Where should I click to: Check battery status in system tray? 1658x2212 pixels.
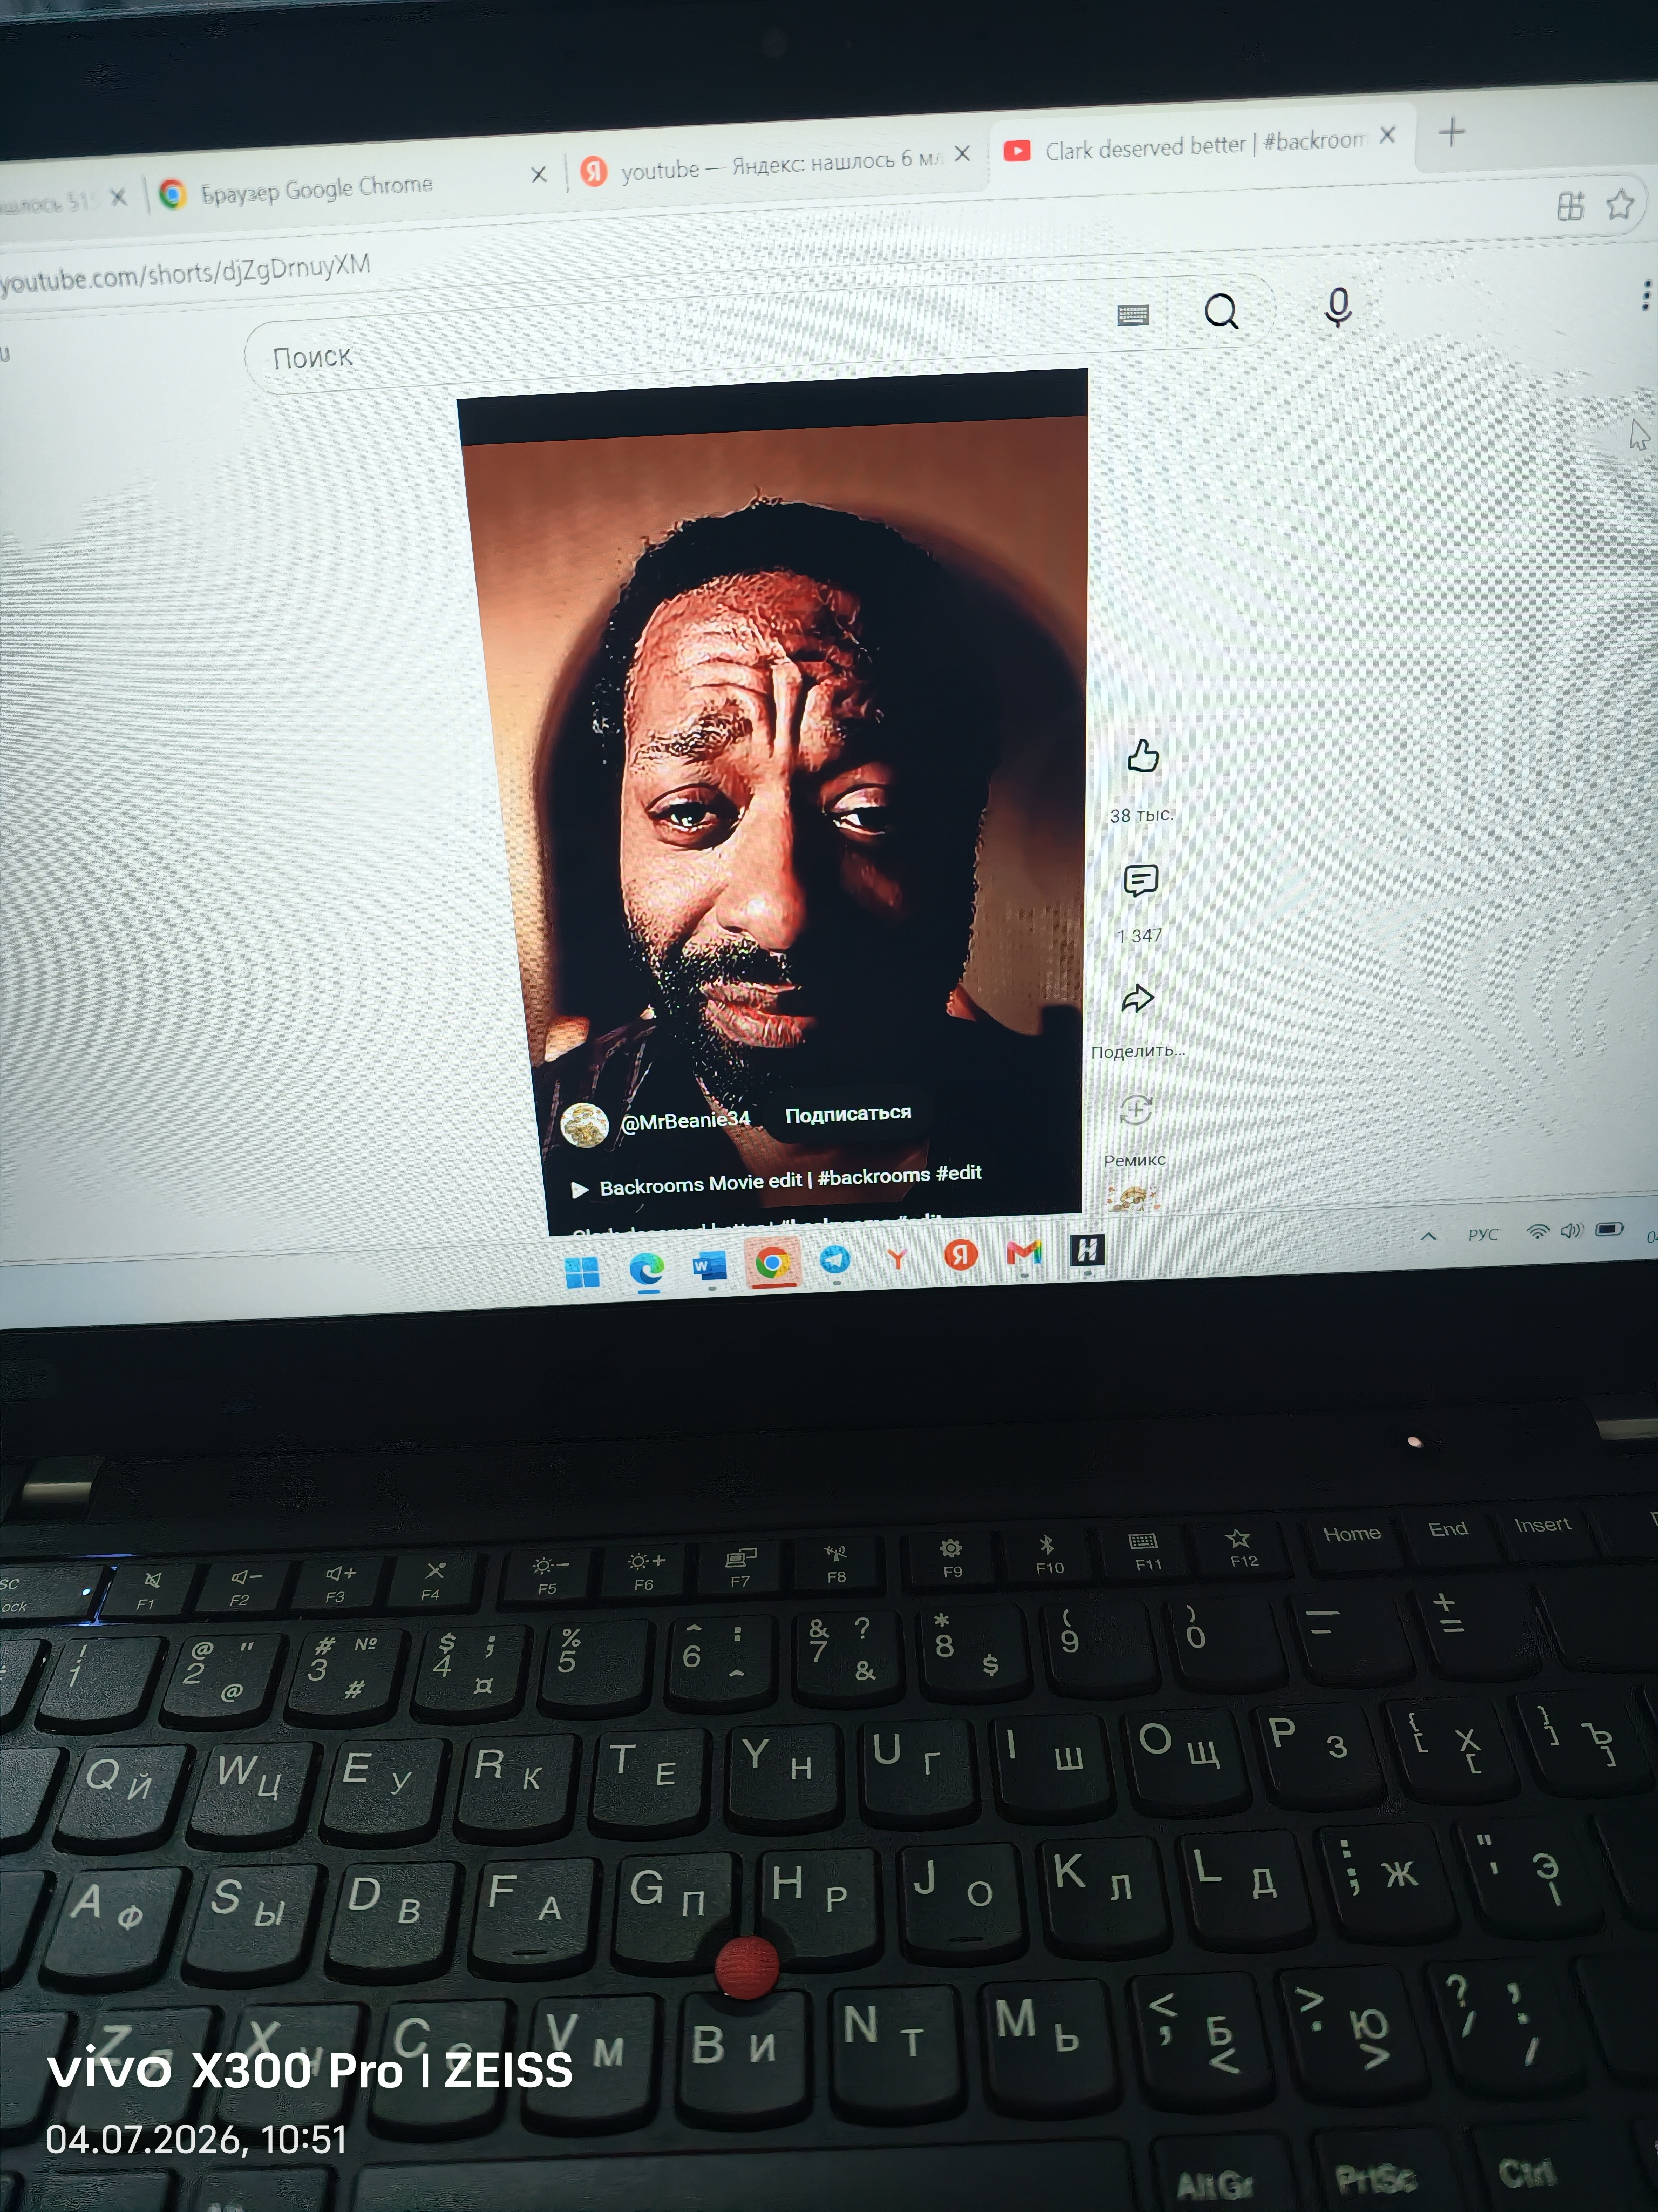click(1609, 1229)
